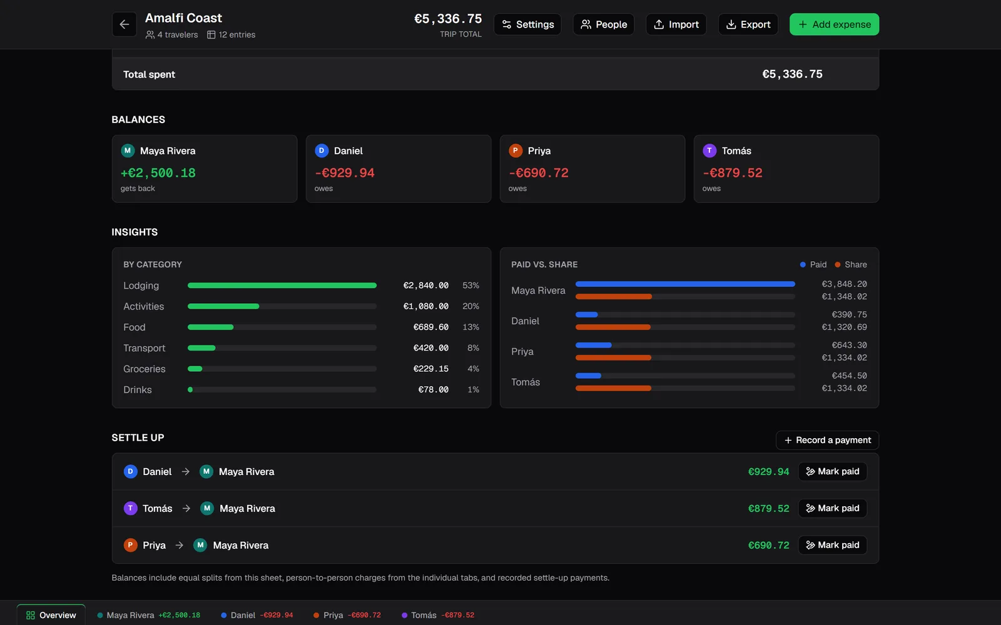Add a new expense

[834, 24]
